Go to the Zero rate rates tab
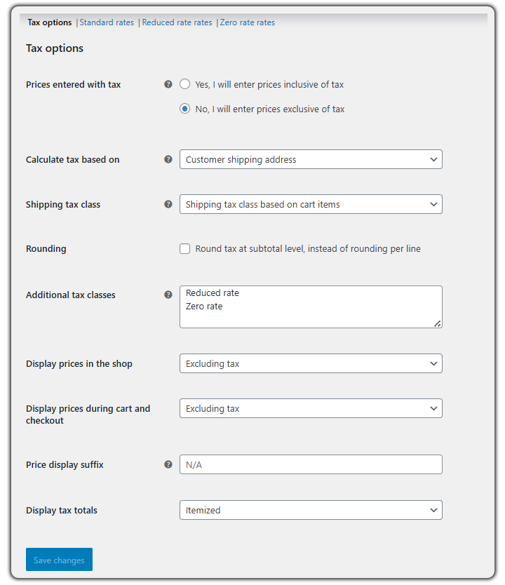 click(x=248, y=22)
